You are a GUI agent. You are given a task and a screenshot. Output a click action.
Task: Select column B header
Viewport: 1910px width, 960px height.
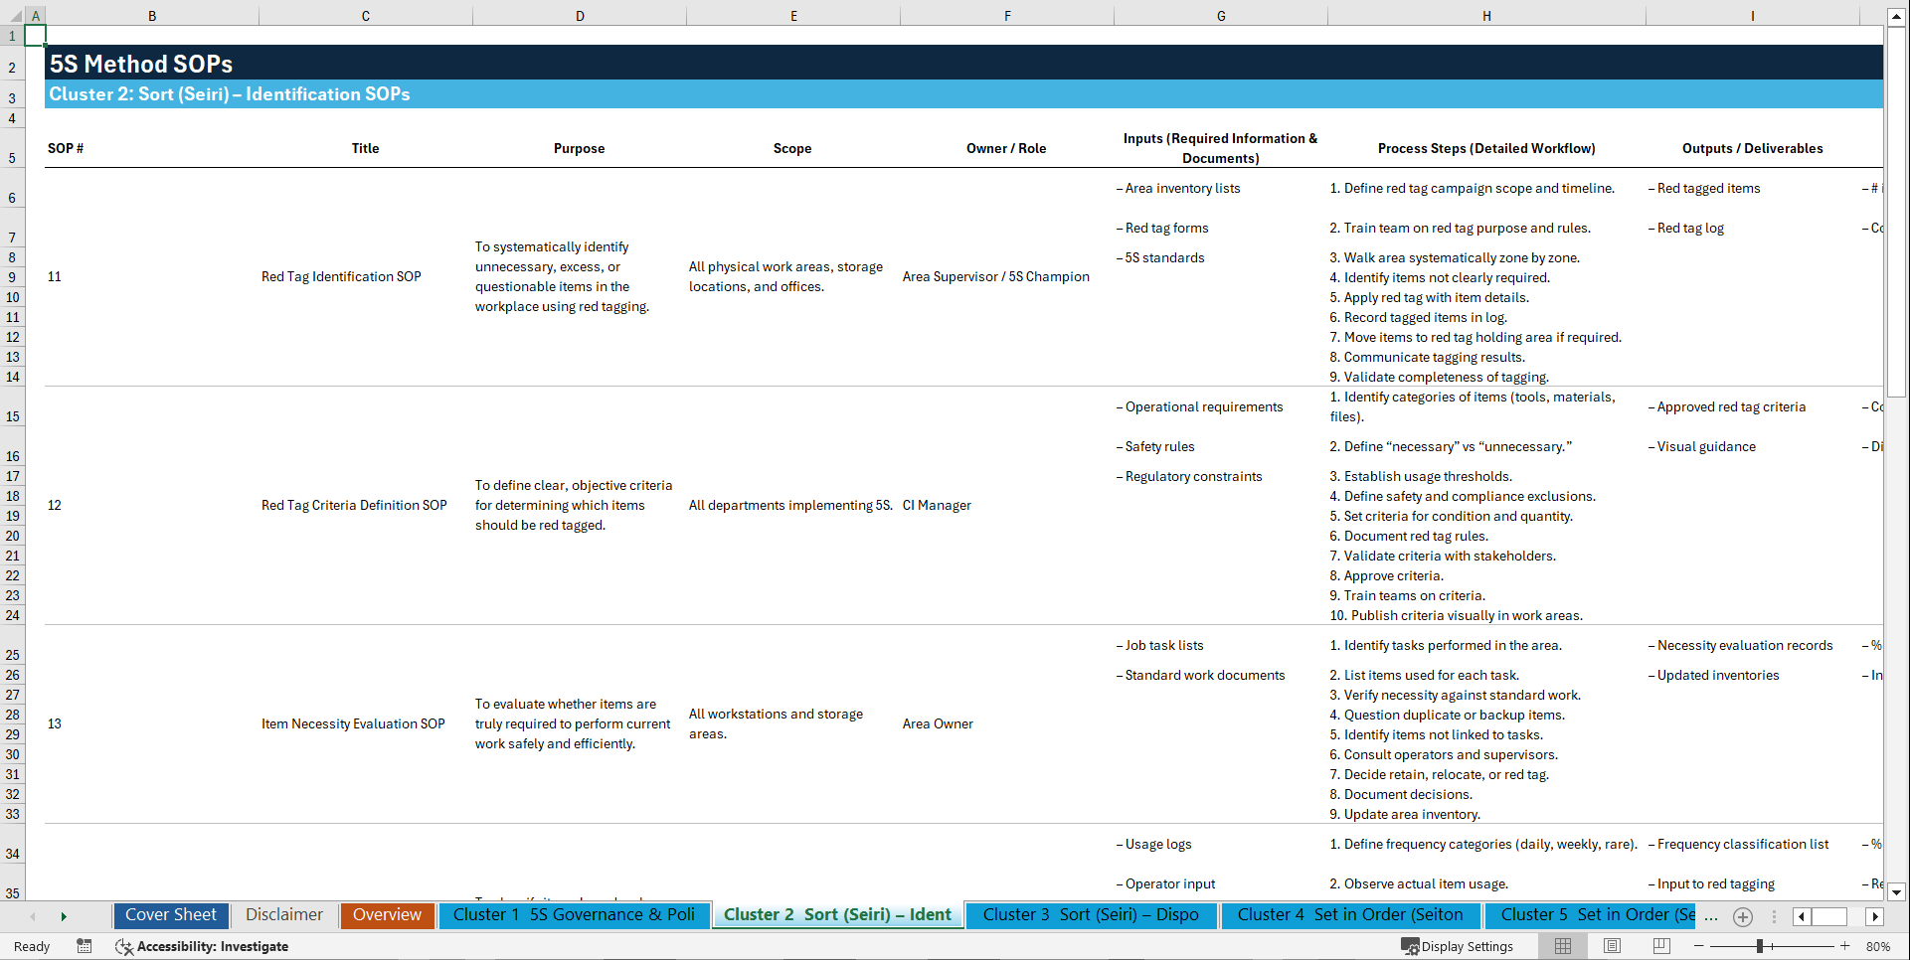[152, 15]
